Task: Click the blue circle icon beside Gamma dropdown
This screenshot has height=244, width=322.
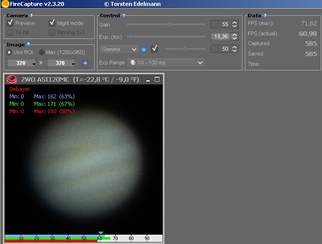Action: pos(144,49)
